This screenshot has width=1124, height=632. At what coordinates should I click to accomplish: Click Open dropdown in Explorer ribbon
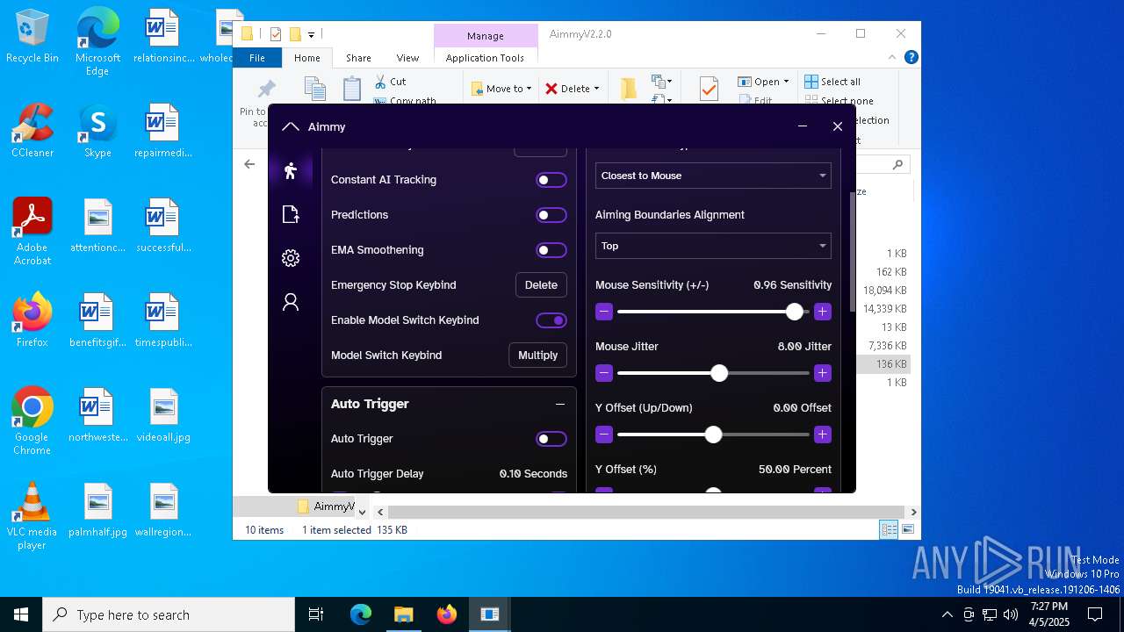coord(763,82)
